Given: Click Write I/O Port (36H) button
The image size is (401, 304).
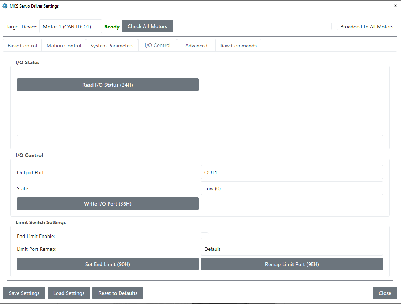Looking at the screenshot, I should pos(107,204).
